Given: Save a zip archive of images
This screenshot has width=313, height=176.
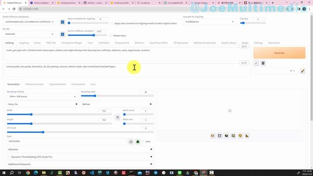Looking at the screenshot, I should 226,136.
